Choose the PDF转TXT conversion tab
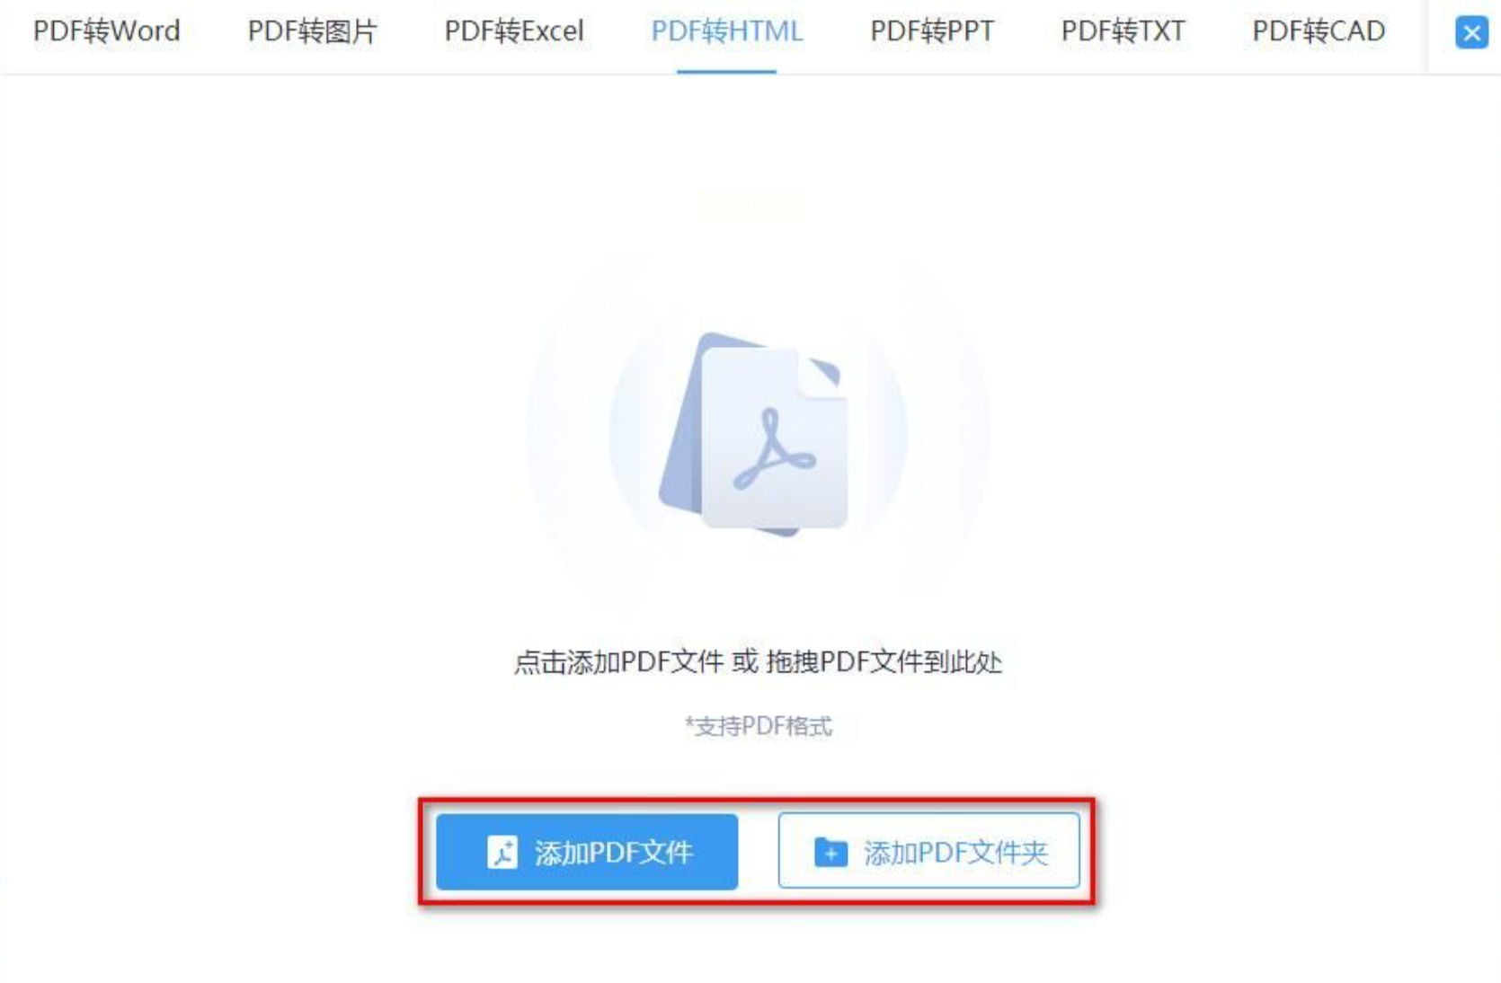The height and width of the screenshot is (983, 1501). 1123,31
